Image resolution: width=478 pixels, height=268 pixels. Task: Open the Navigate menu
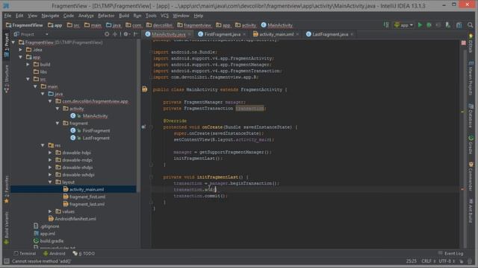click(50, 16)
